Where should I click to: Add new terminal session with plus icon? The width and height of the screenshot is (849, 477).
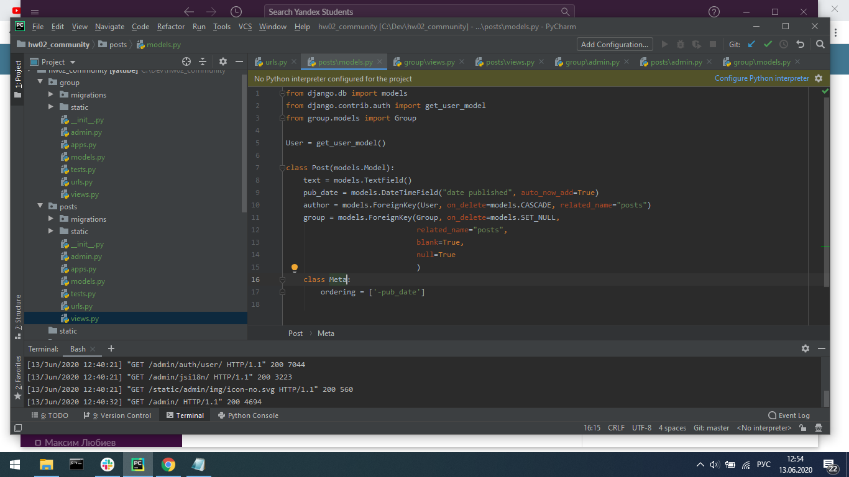click(x=111, y=348)
